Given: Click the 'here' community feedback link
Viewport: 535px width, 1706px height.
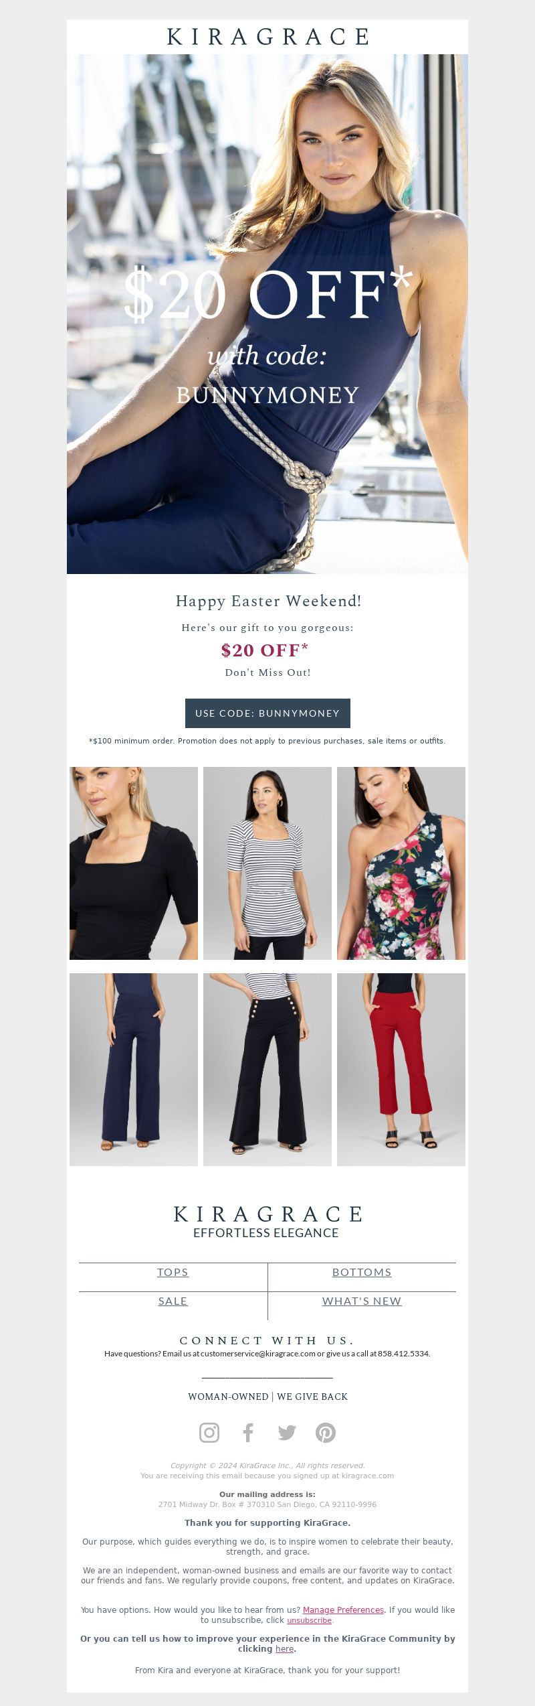Looking at the screenshot, I should [x=284, y=1648].
